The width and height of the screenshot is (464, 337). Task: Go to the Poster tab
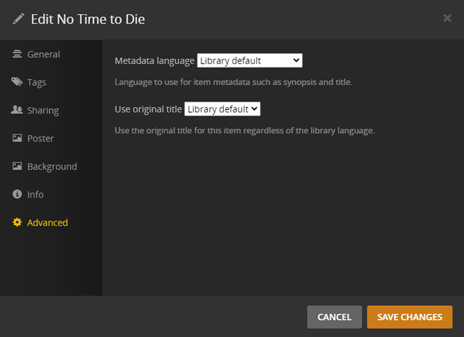point(33,138)
